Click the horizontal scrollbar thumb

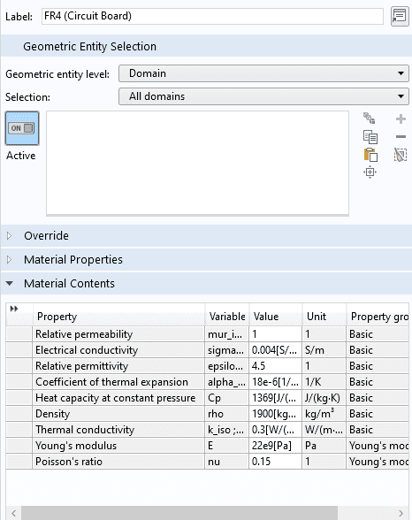pyautogui.click(x=179, y=513)
